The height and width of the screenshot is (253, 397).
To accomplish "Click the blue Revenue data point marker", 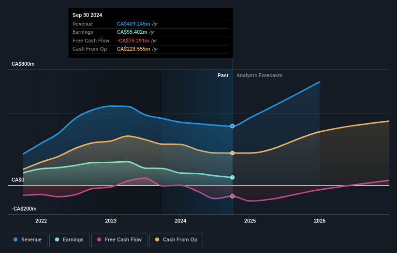I will point(232,126).
